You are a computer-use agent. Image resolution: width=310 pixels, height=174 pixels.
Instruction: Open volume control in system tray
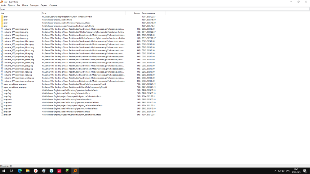pyautogui.click(x=283, y=171)
